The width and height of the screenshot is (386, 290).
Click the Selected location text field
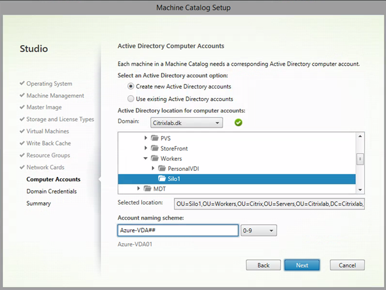(270, 204)
